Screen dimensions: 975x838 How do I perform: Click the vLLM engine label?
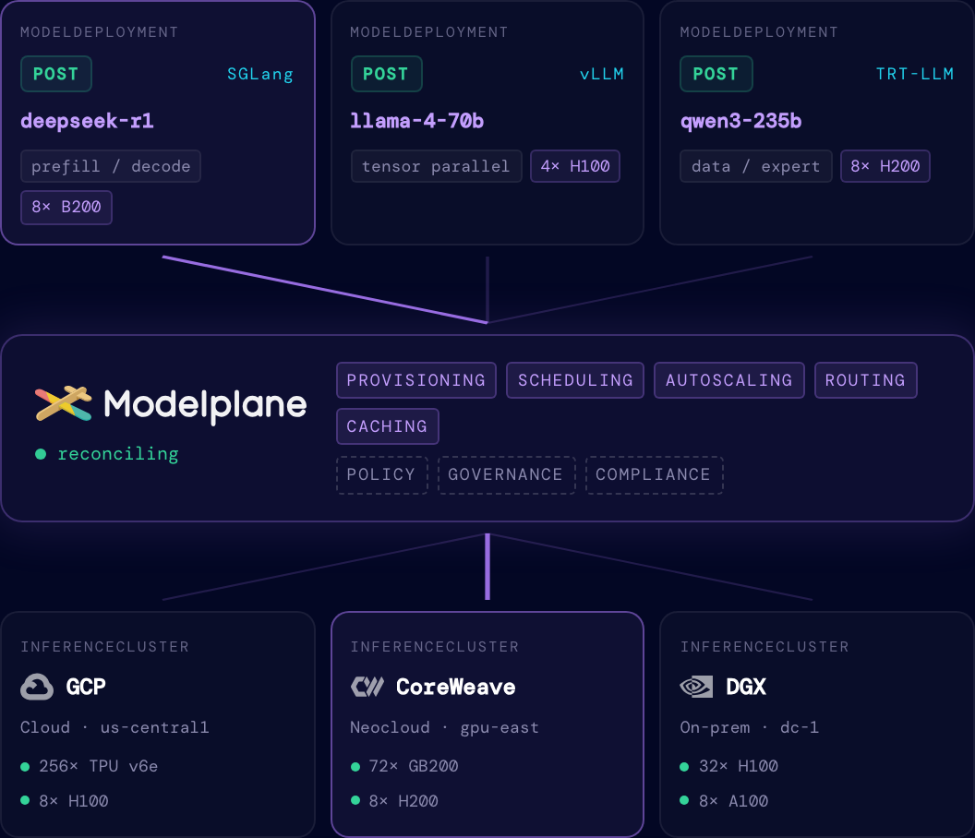tap(601, 74)
